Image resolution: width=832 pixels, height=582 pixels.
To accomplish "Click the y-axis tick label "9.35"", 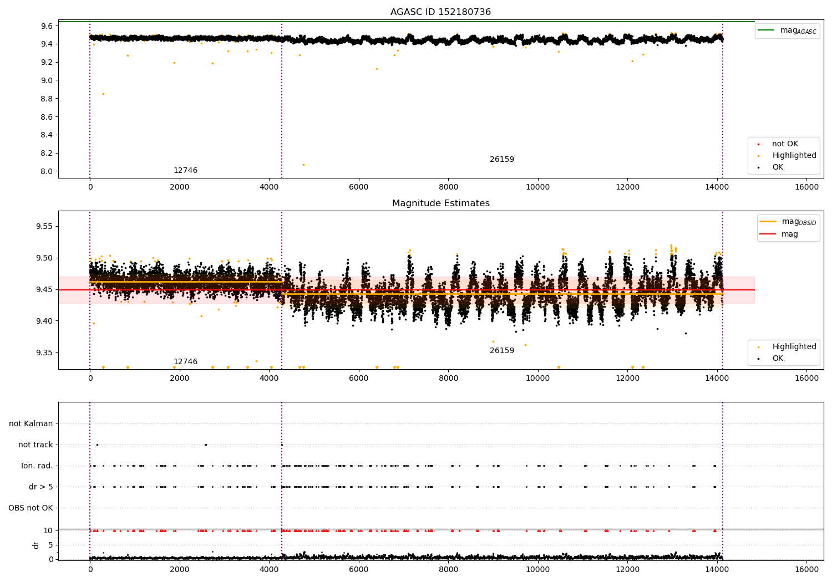I will click(x=44, y=353).
